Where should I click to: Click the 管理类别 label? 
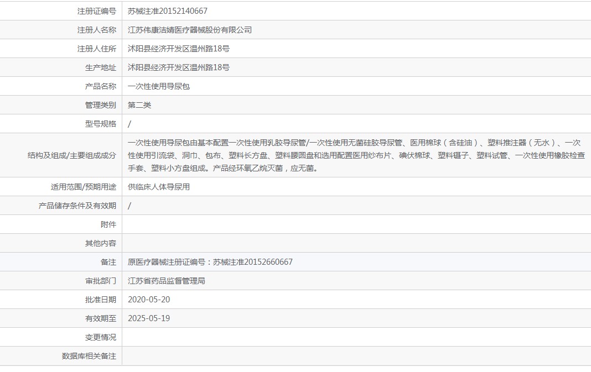coord(101,105)
